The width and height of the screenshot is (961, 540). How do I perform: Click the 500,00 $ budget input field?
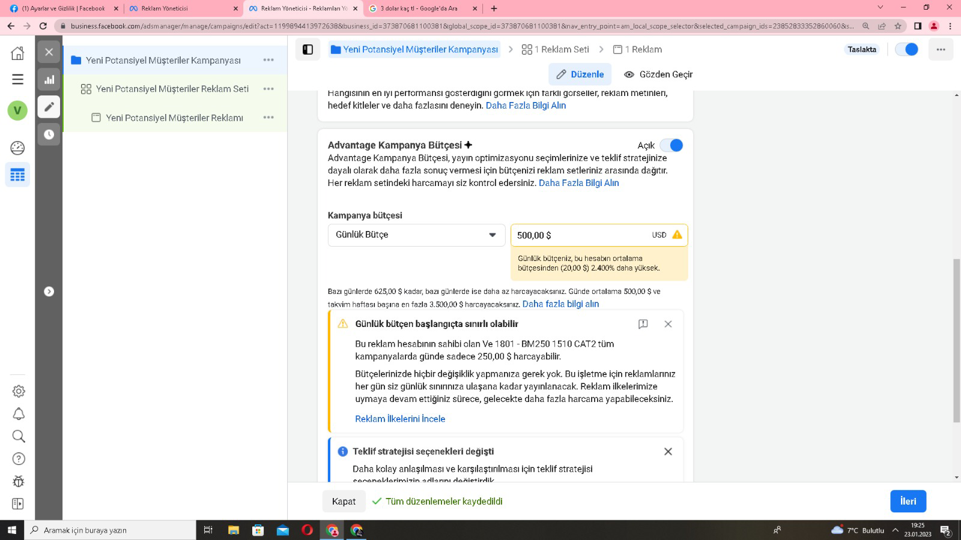tap(599, 235)
